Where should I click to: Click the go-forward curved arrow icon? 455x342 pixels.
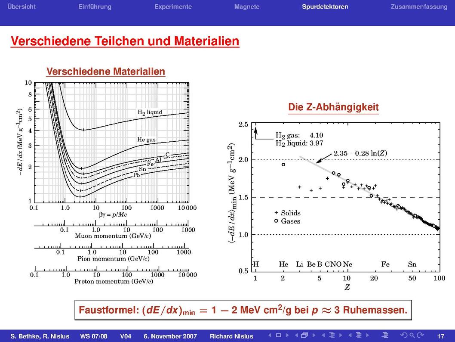point(420,335)
